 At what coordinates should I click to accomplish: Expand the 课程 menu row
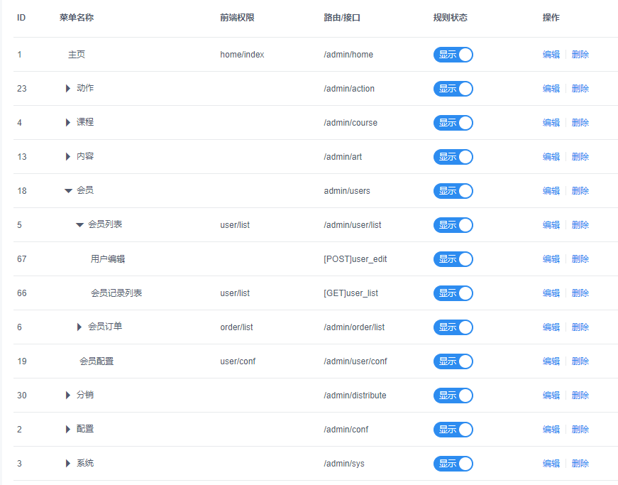(x=68, y=123)
